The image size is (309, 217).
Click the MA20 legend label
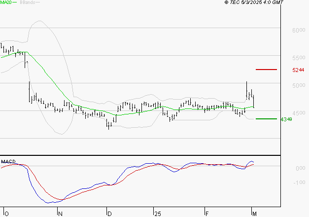click(x=6, y=3)
